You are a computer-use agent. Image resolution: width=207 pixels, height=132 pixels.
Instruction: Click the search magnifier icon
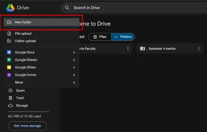point(67,8)
